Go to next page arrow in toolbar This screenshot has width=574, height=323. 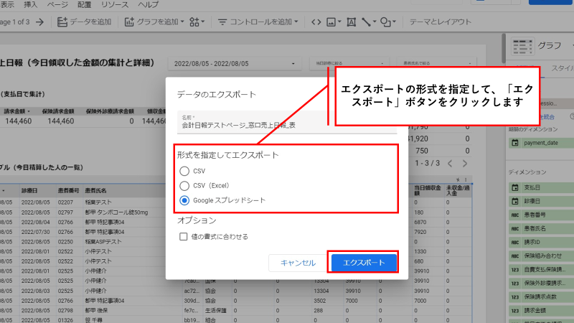(40, 22)
